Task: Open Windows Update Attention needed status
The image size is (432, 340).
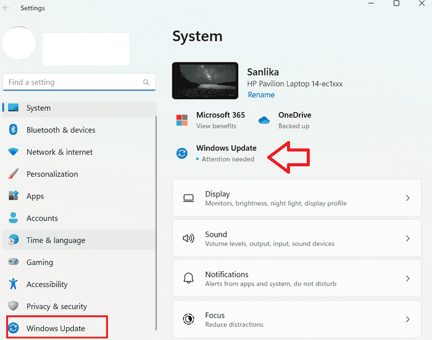Action: pos(228,159)
